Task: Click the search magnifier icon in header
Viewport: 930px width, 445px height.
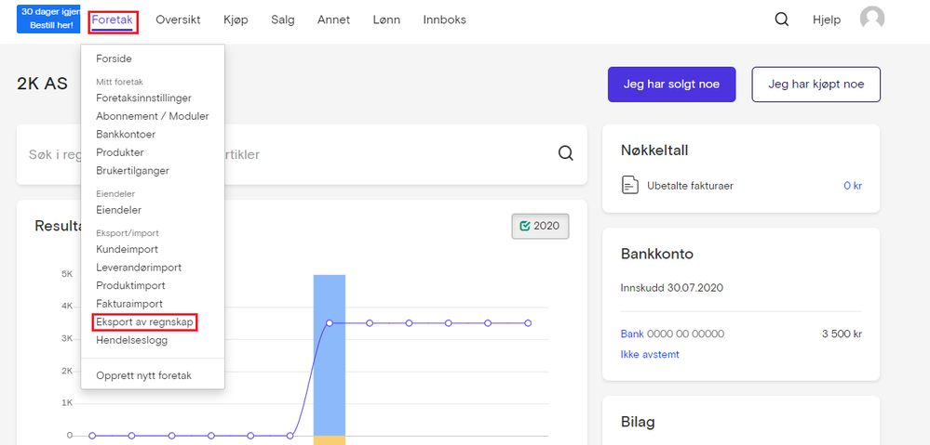Action: 782,20
